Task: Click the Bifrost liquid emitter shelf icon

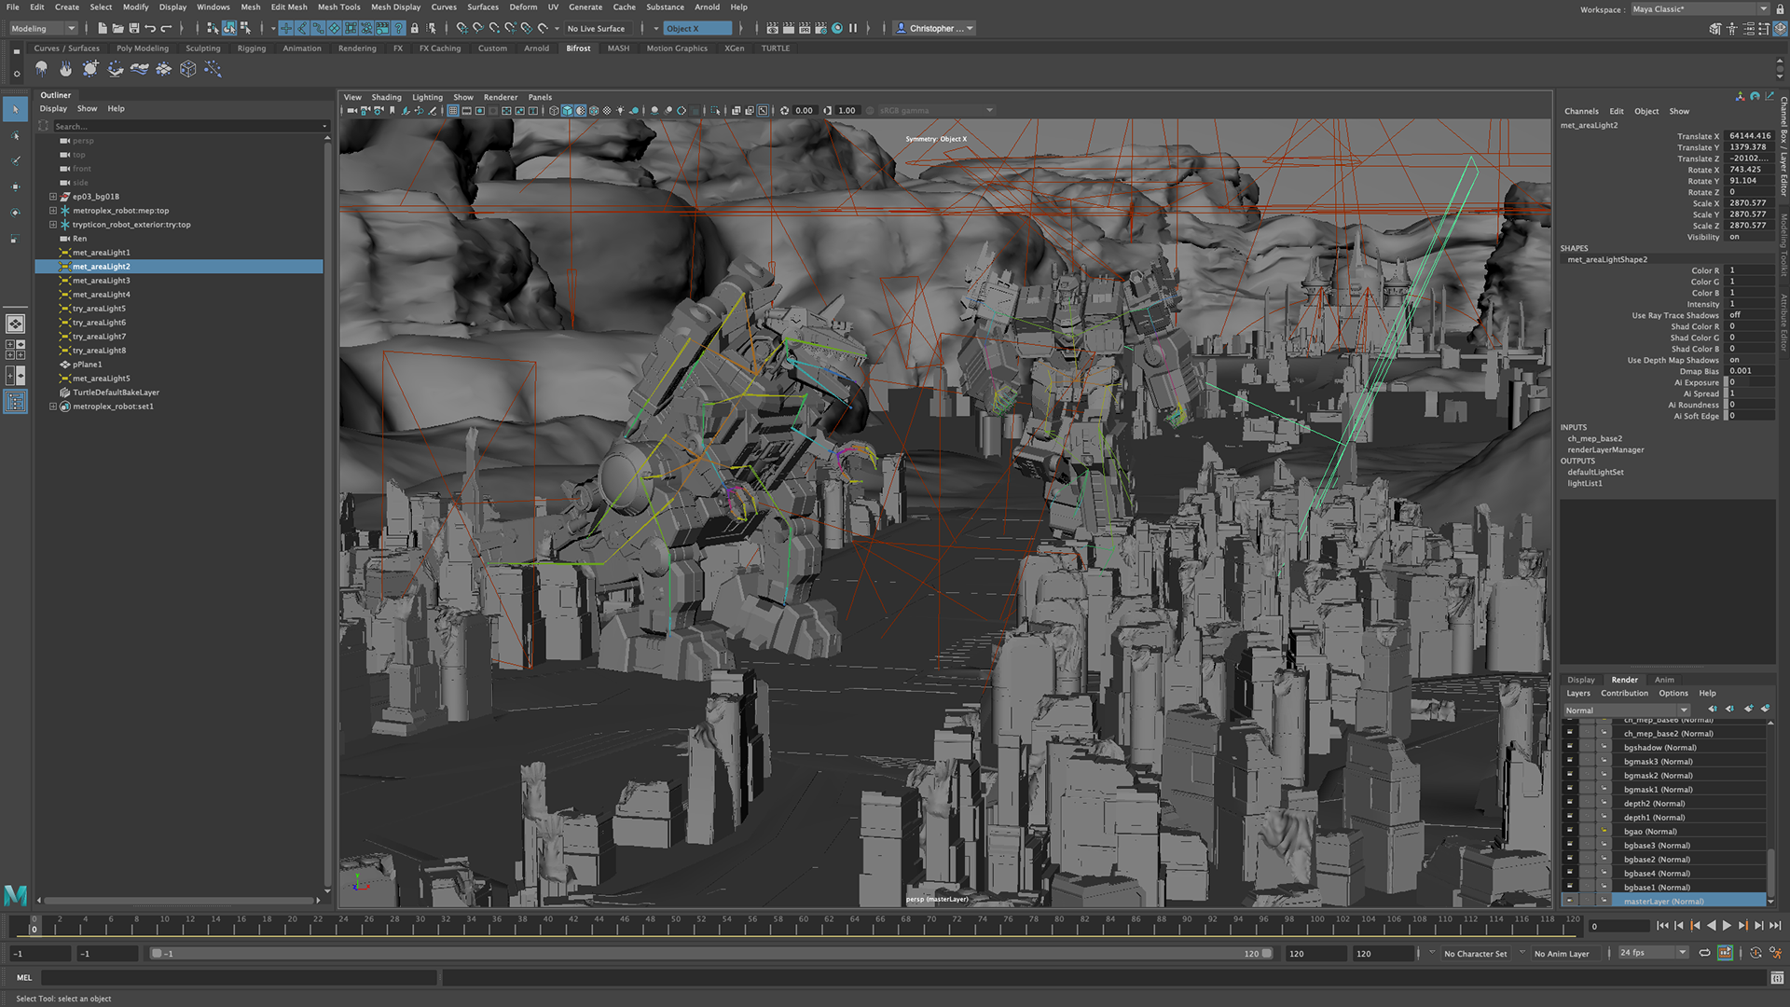Action: (41, 69)
